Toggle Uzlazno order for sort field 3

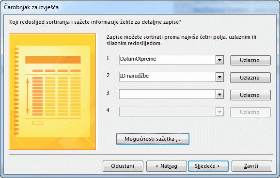pyautogui.click(x=250, y=95)
